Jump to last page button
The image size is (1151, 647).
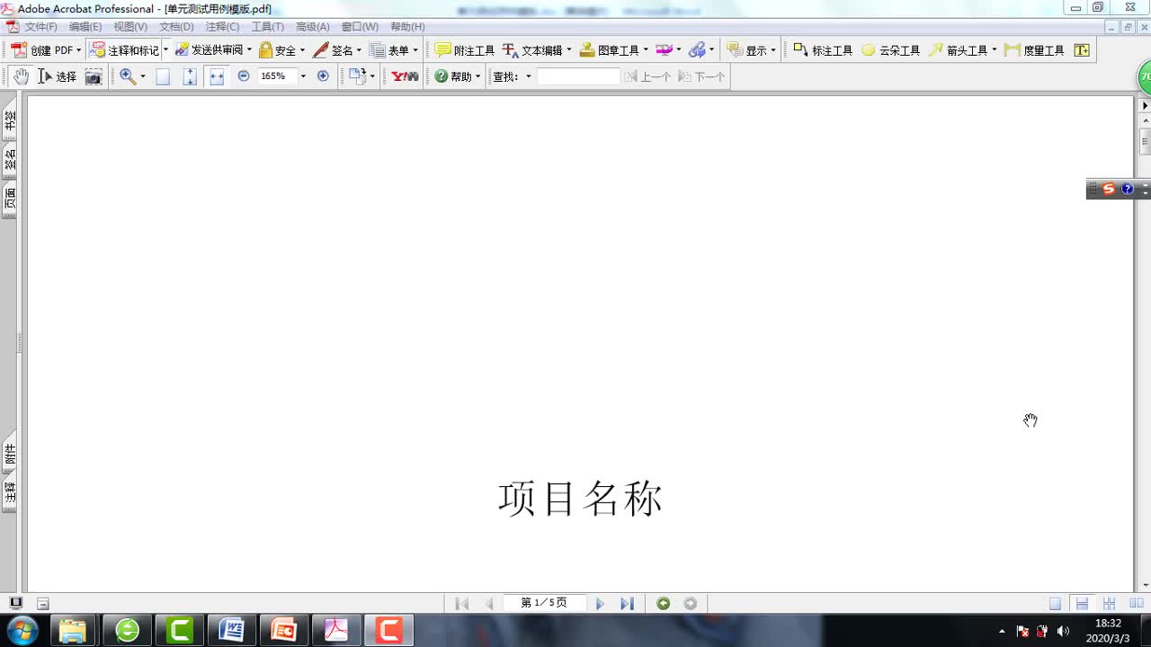628,604
